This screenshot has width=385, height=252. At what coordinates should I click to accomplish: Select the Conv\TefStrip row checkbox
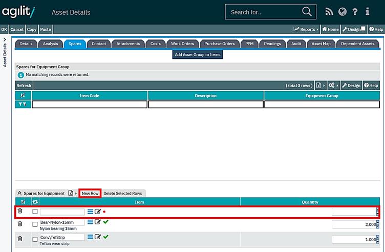pos(35,239)
